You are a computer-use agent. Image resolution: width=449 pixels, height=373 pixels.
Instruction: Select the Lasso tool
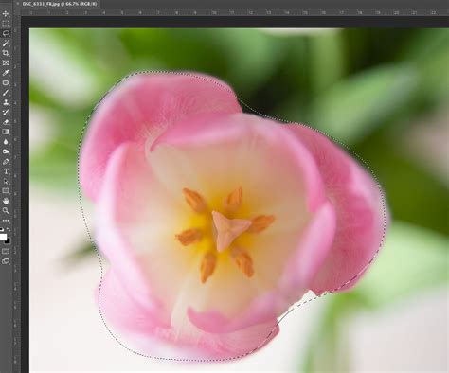[x=6, y=33]
